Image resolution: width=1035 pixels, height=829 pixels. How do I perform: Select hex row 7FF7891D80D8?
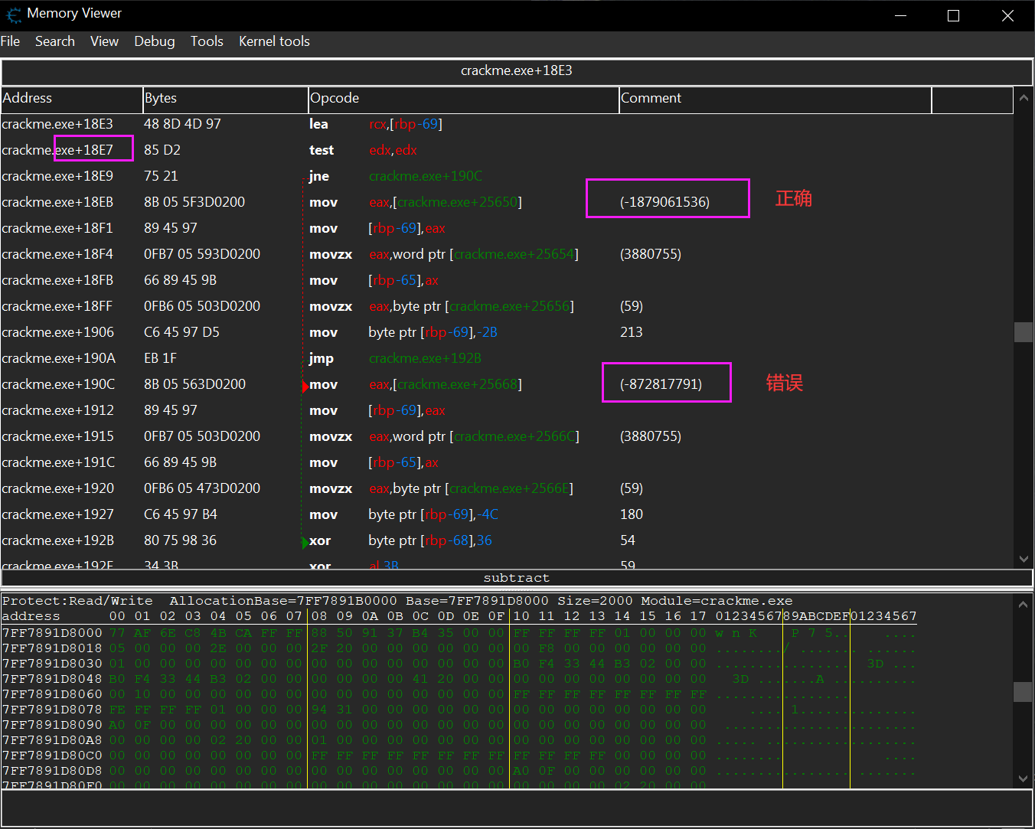point(459,771)
